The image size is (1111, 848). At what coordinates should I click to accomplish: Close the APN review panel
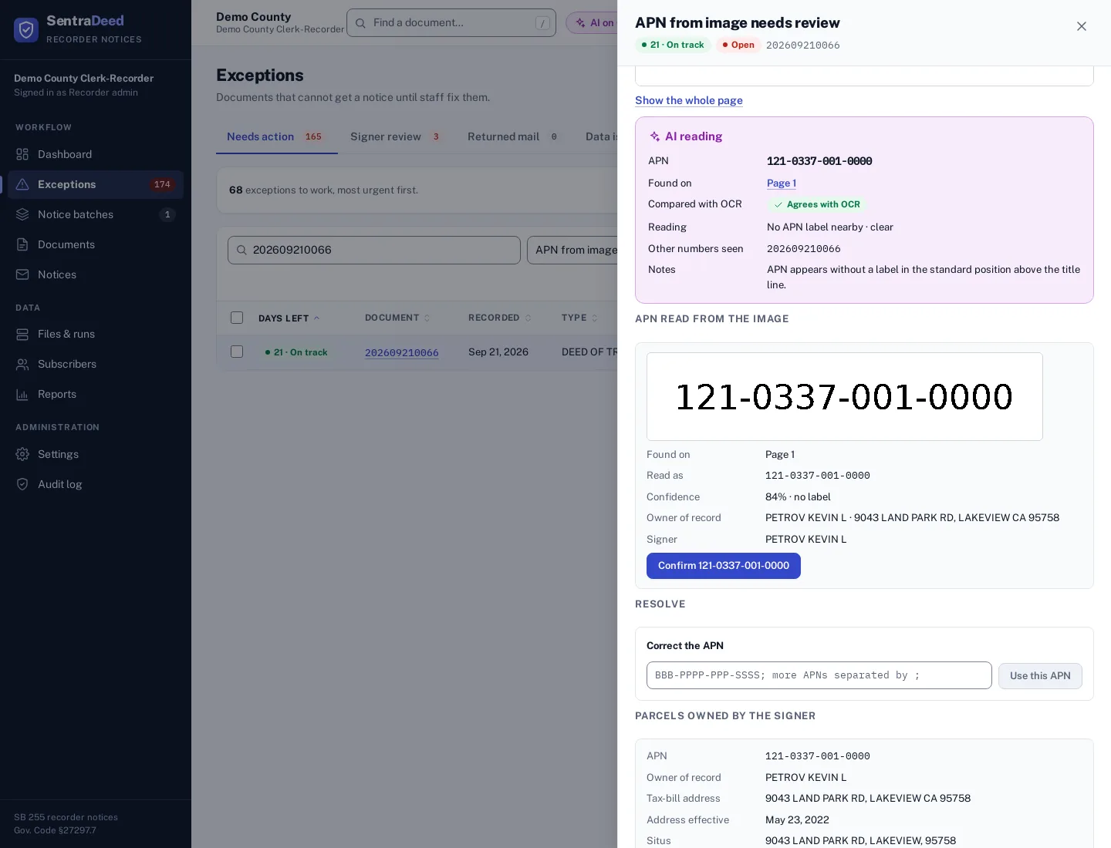pyautogui.click(x=1082, y=26)
